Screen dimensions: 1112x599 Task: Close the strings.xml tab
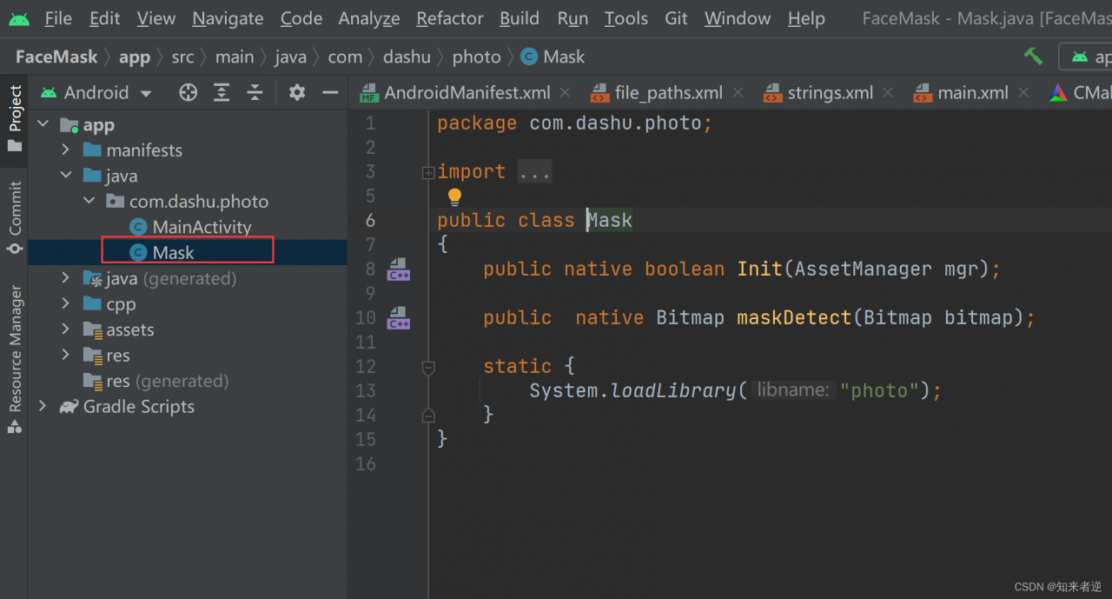coord(888,92)
